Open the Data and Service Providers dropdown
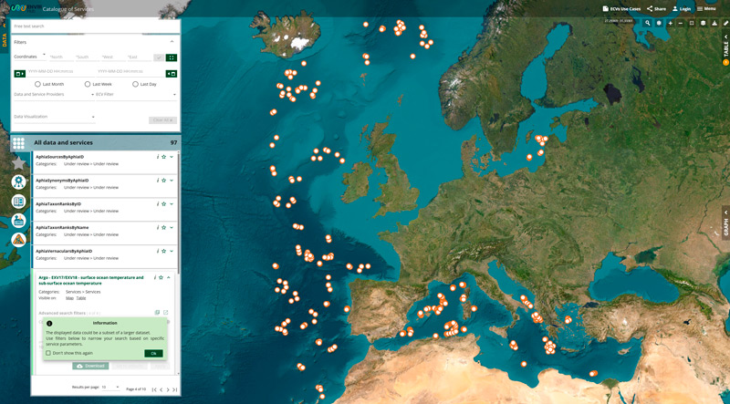Image resolution: width=730 pixels, height=404 pixels. (54, 95)
